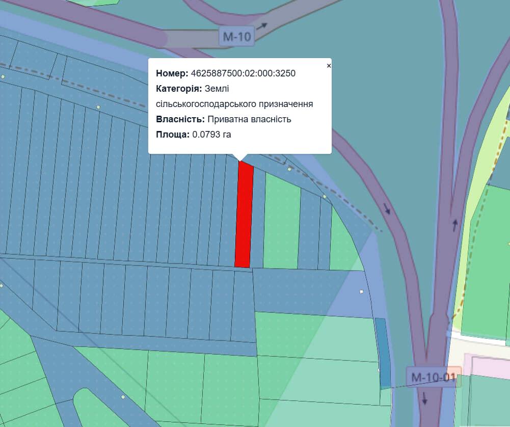The height and width of the screenshot is (427, 510).
Task: Click the 'Площа' label in popup
Action: pyautogui.click(x=173, y=135)
